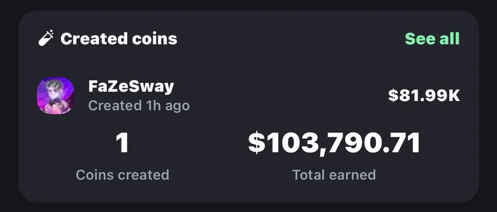Screen dimensions: 497x212
Task: Click the $81.99K coin value
Action: coord(424,96)
